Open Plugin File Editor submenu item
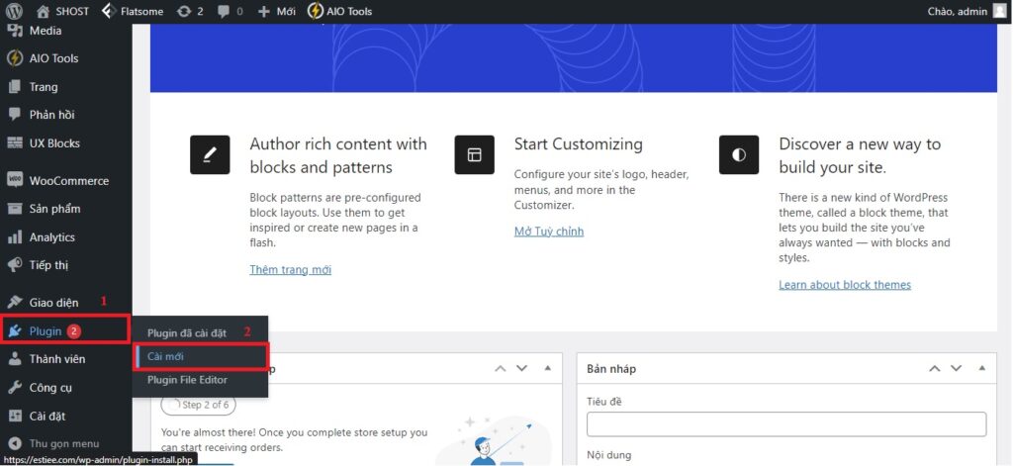 click(x=187, y=380)
